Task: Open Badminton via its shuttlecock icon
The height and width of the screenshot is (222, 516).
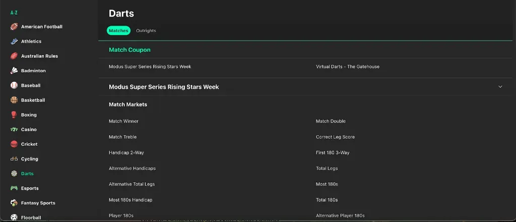Action: 14,71
